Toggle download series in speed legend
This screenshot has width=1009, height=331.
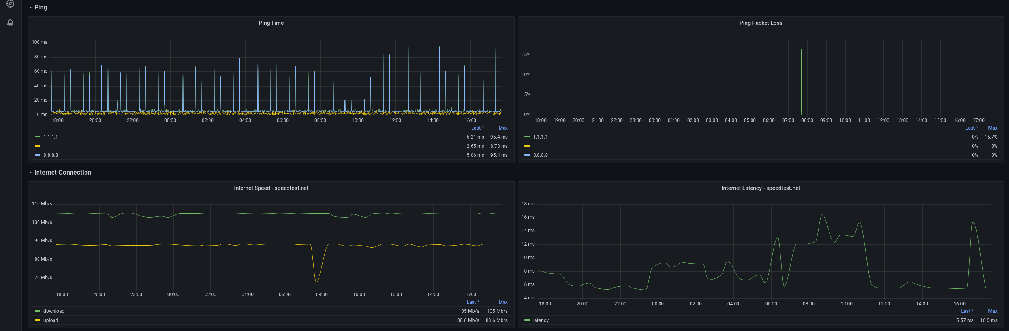tap(54, 311)
